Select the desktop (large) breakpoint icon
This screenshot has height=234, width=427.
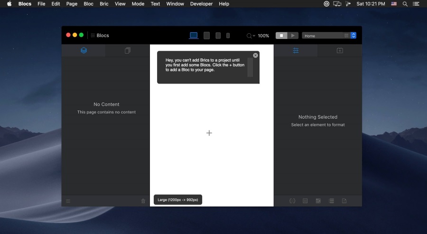click(x=194, y=36)
